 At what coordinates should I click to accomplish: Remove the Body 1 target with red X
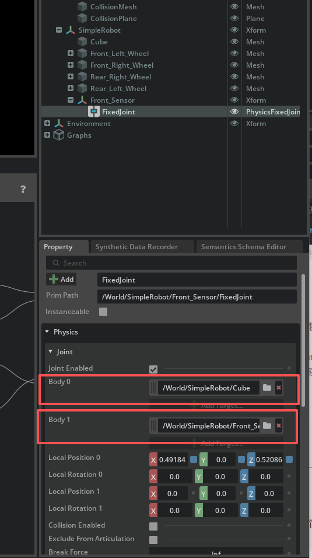pyautogui.click(x=279, y=426)
